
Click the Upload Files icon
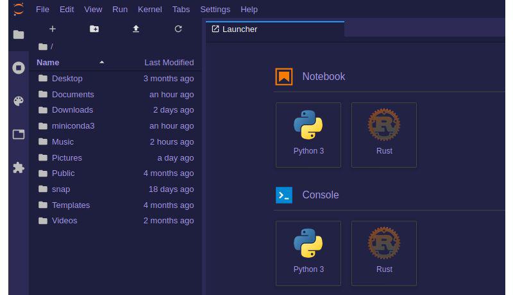point(136,29)
